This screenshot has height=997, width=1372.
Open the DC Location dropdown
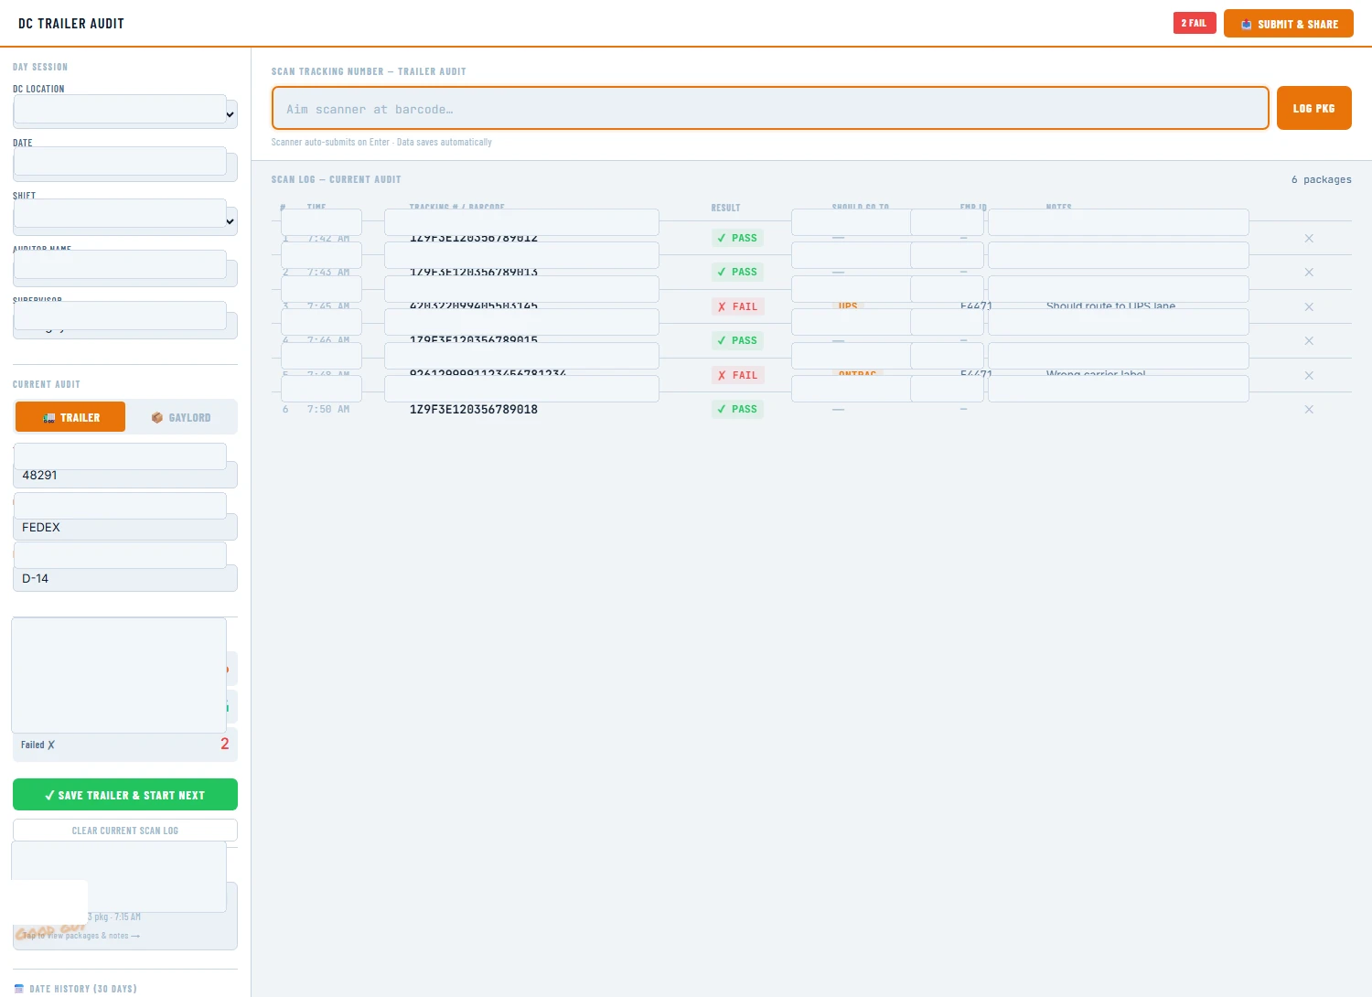click(x=125, y=113)
